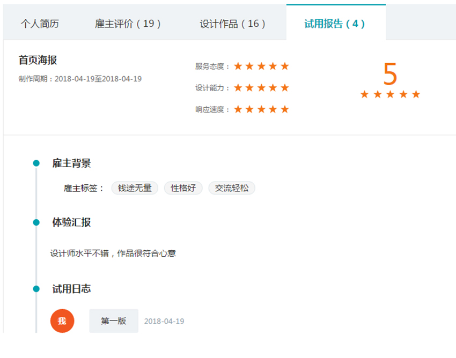Click the timeline dot beside 雇主背景
The width and height of the screenshot is (456, 358).
(36, 163)
